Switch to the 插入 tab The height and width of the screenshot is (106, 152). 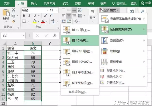point(34,3)
